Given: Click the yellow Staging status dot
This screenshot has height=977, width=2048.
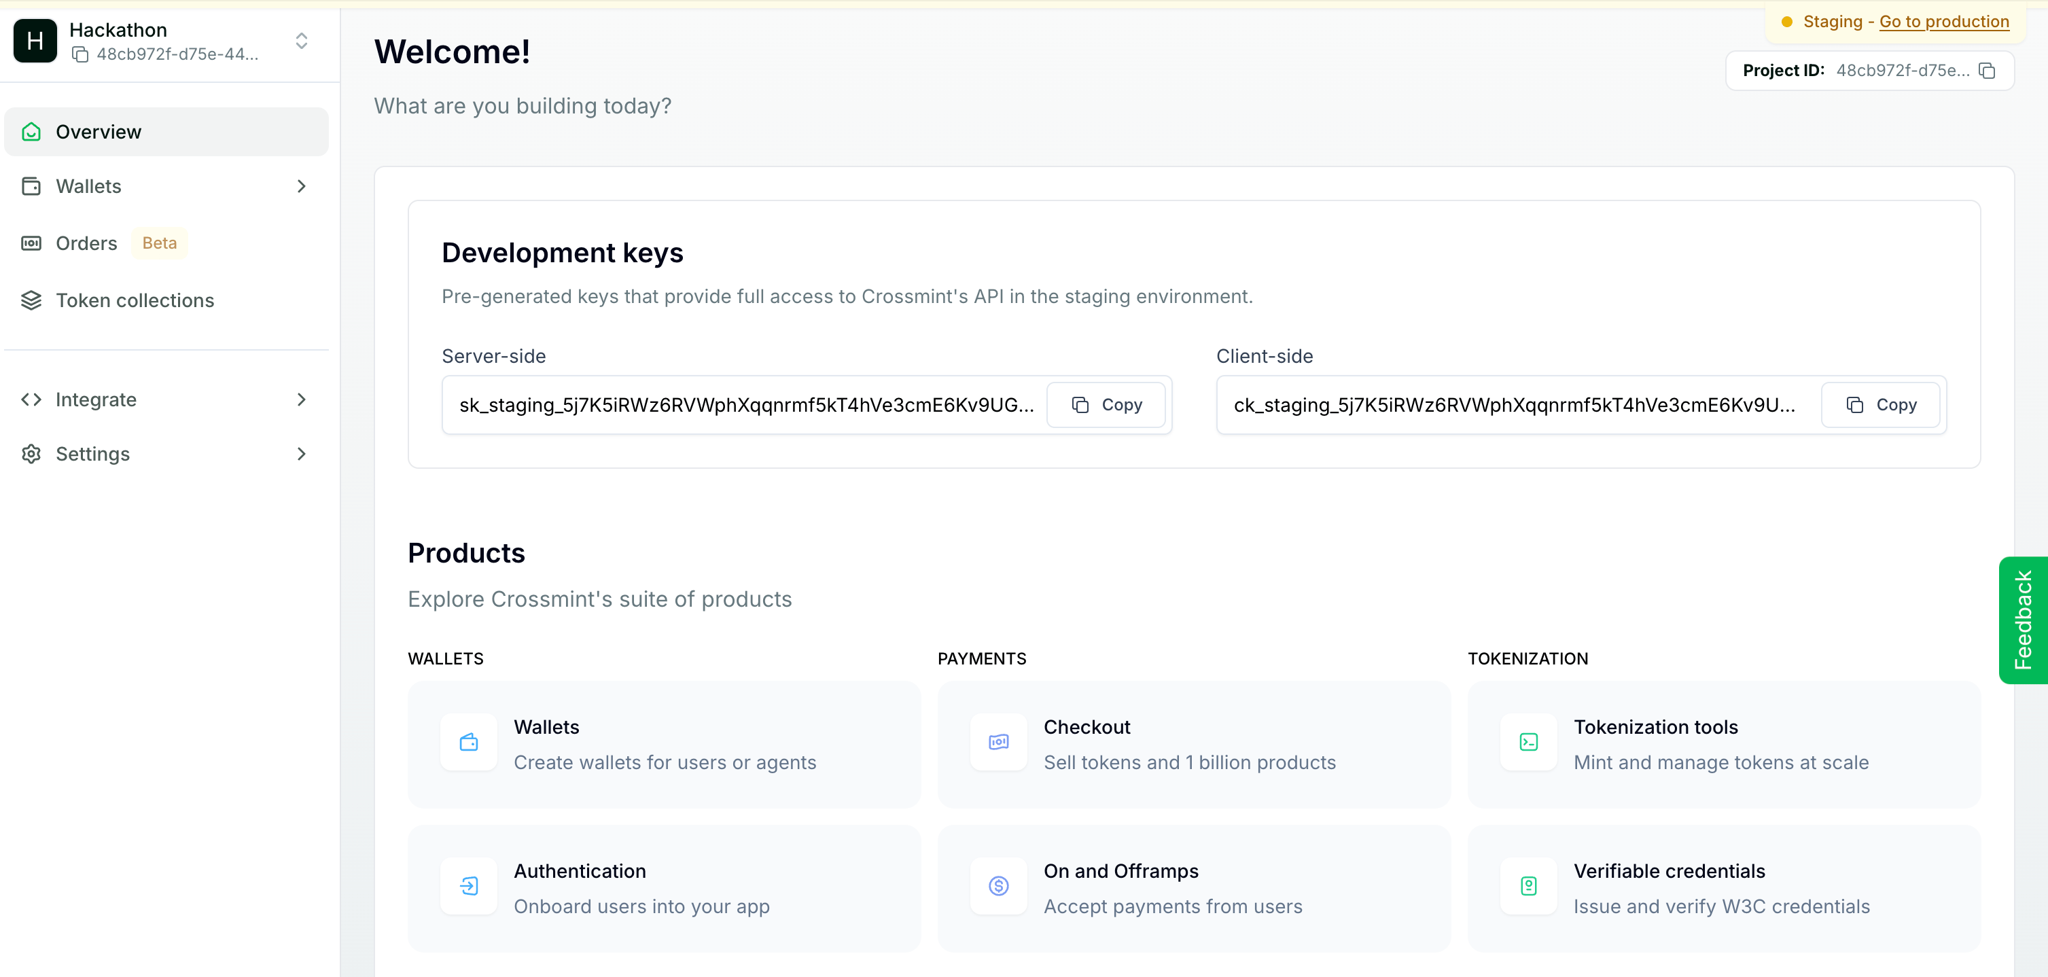Looking at the screenshot, I should [x=1786, y=22].
